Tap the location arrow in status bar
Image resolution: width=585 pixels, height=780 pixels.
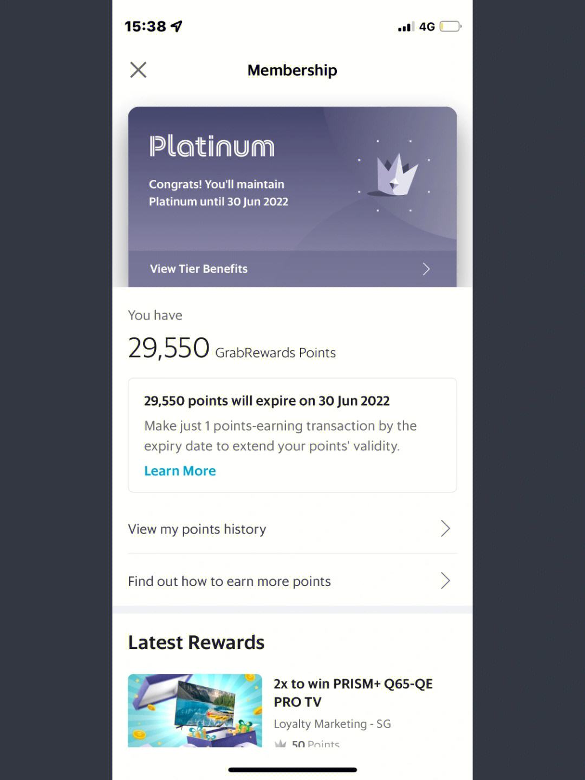coord(177,26)
